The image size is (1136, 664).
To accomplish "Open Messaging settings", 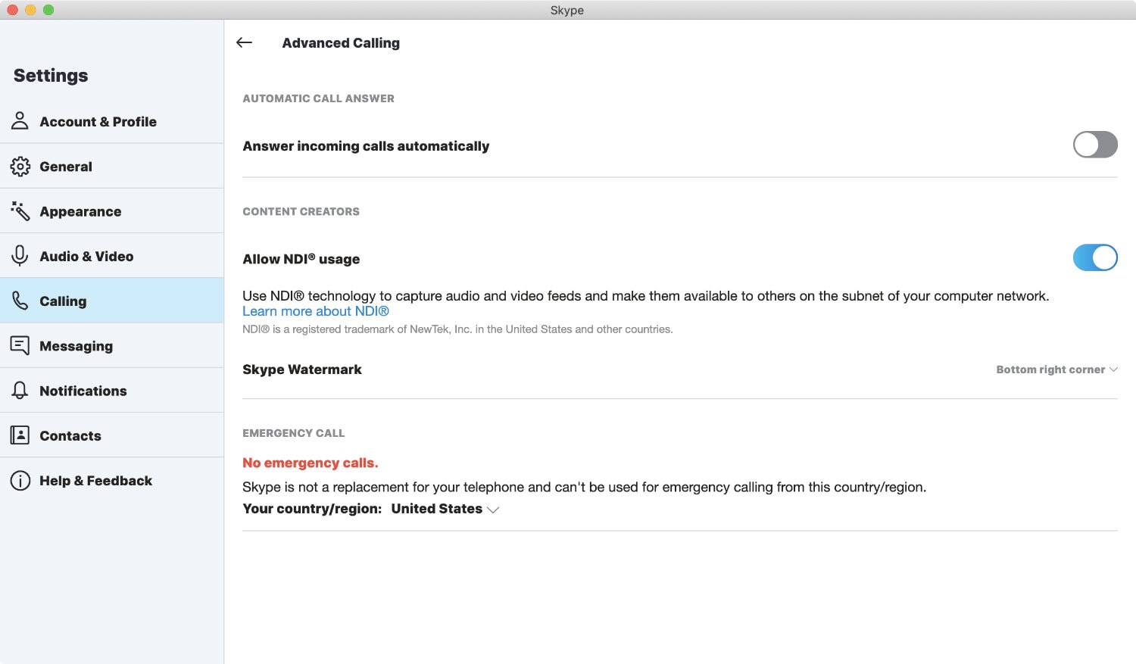I will click(112, 345).
